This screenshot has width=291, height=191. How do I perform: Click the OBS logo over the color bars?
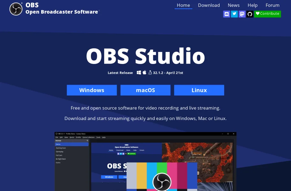pyautogui.click(x=162, y=182)
